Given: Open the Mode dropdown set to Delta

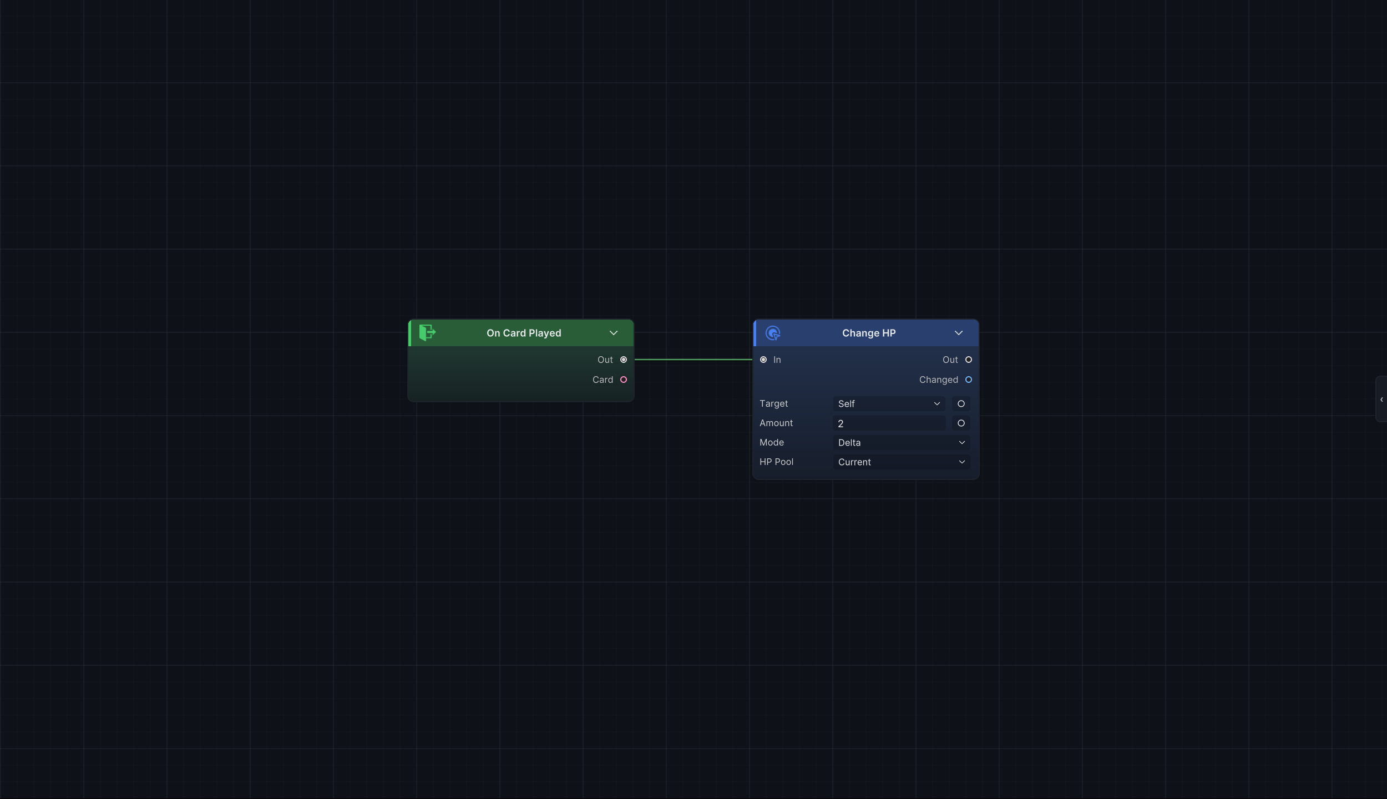Looking at the screenshot, I should click(902, 442).
